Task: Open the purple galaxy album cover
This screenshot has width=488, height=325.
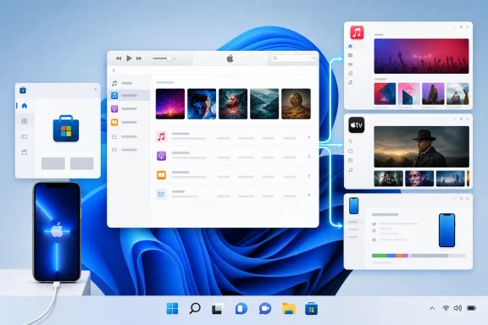Action: [170, 104]
